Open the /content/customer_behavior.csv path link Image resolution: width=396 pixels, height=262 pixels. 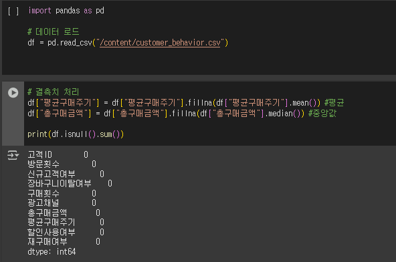pos(160,43)
